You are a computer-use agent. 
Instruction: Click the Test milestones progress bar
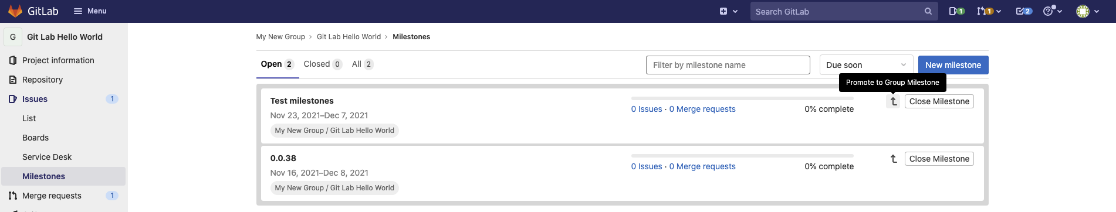[x=742, y=98]
